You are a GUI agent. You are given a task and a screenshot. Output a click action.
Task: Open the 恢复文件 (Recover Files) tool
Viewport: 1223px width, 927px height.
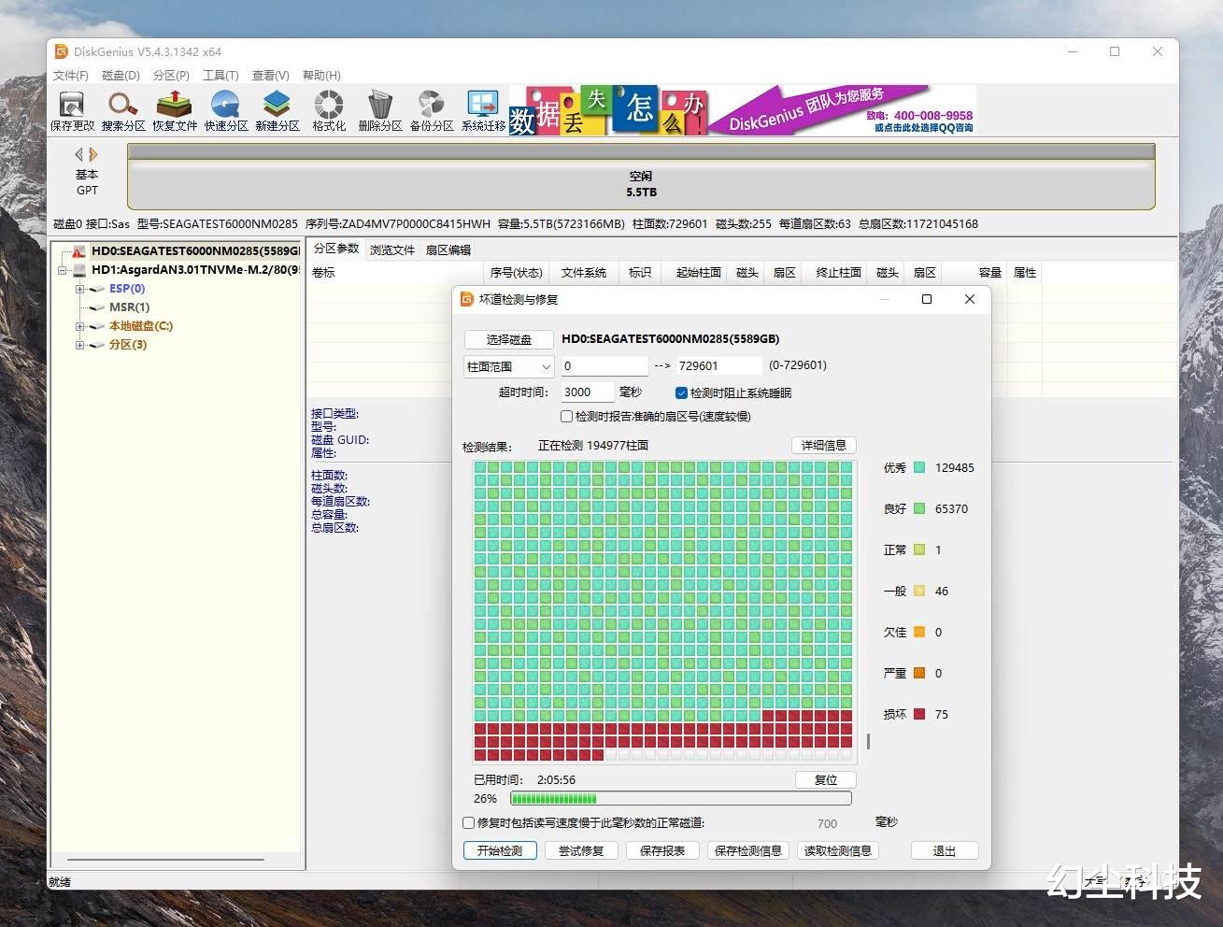(175, 110)
